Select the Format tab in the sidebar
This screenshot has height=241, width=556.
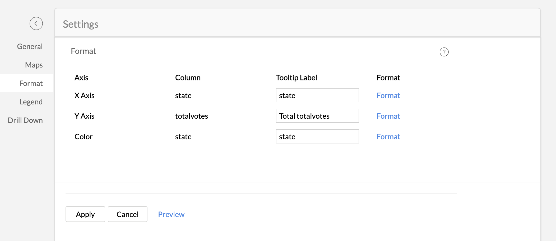[x=31, y=83]
